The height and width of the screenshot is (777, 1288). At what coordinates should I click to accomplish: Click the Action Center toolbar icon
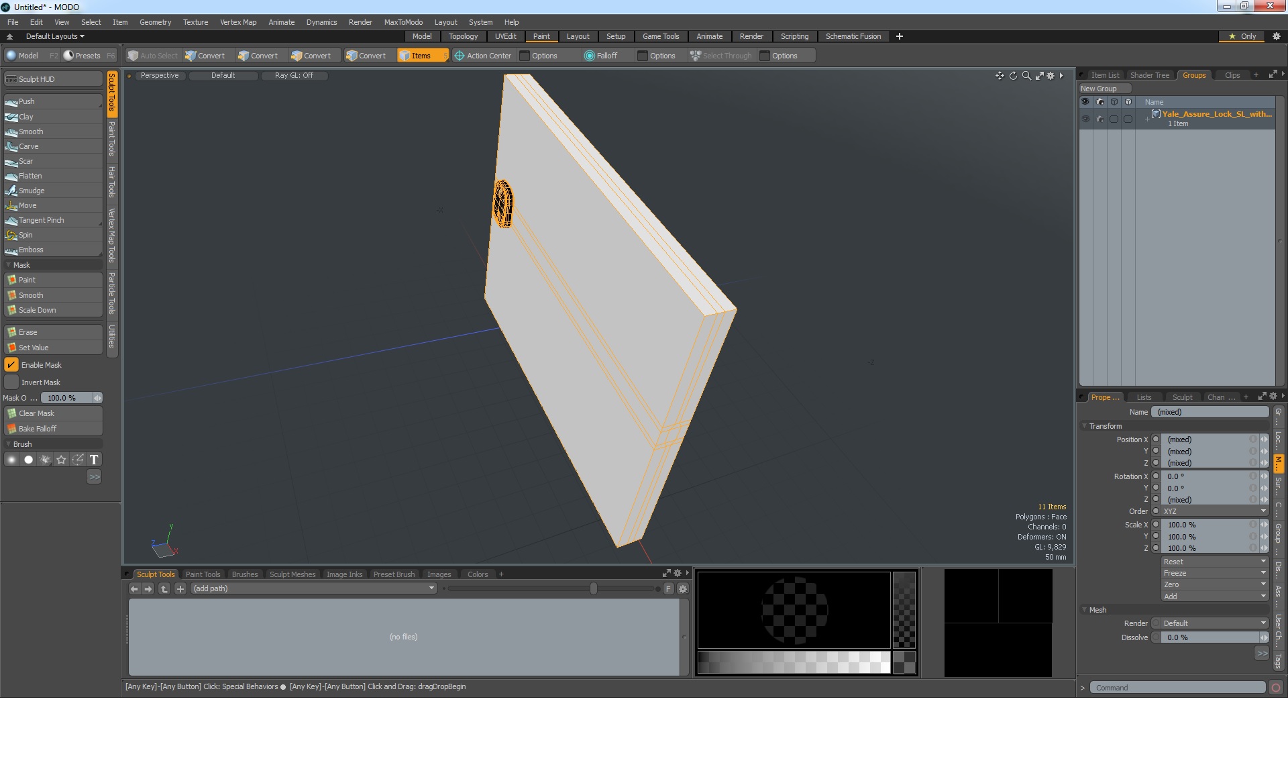[x=460, y=56]
